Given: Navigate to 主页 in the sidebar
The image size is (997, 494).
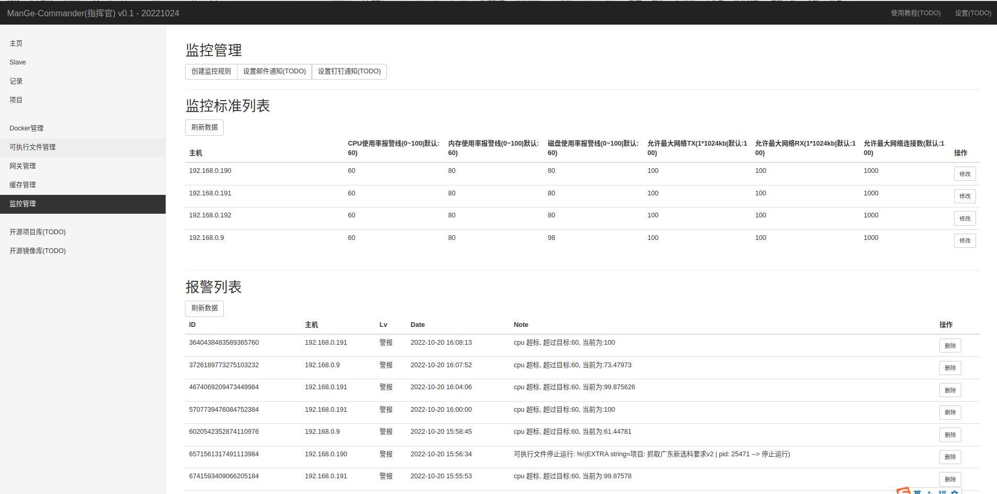Looking at the screenshot, I should [x=16, y=43].
